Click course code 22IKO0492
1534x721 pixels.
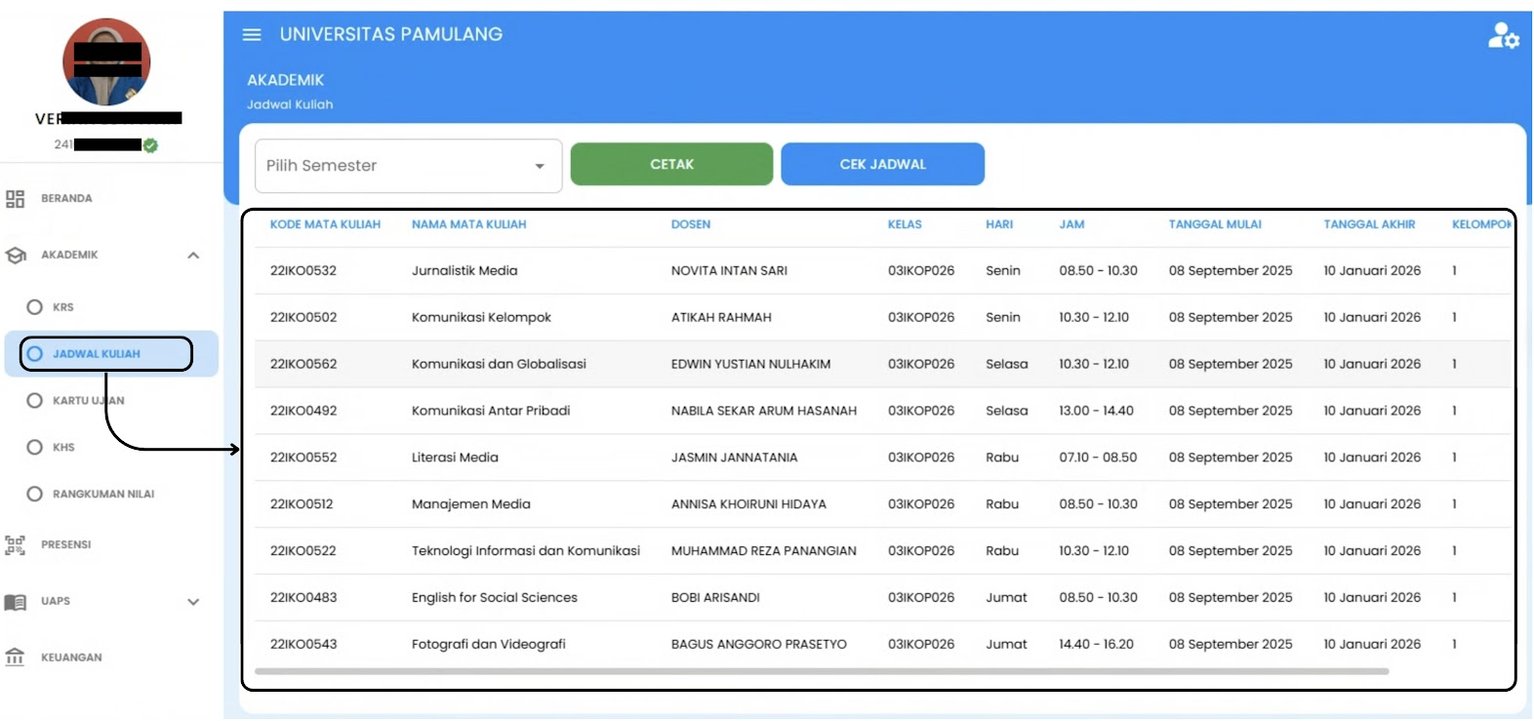[x=303, y=412]
